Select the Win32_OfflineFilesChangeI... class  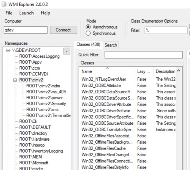[107, 155]
